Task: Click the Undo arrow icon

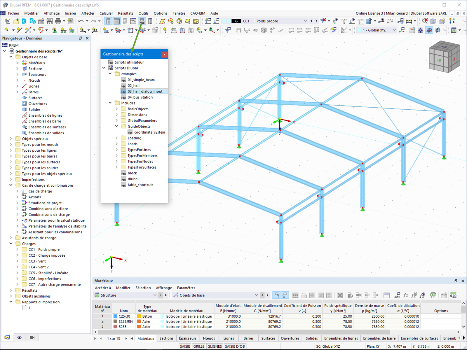Action: tap(81, 21)
